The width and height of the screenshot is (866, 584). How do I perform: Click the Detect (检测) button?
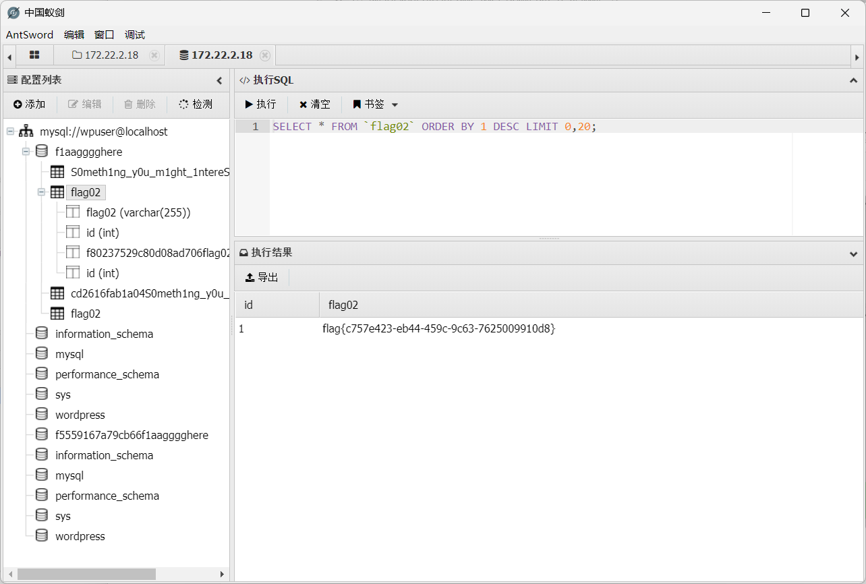click(x=196, y=104)
